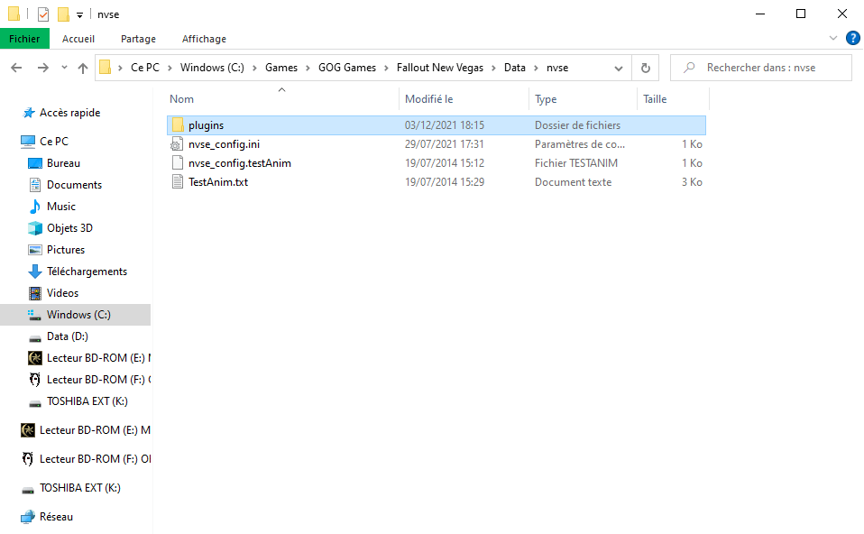Navigate to Data in breadcrumb
This screenshot has height=534, width=864.
(x=515, y=68)
